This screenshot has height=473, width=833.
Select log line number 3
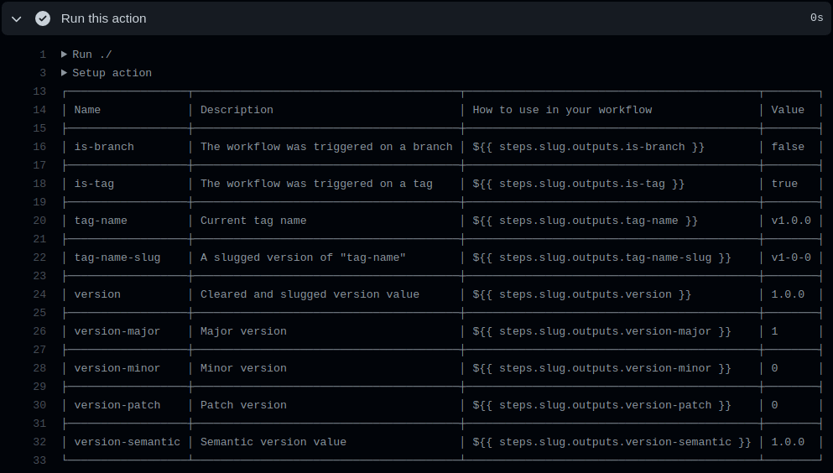tap(43, 73)
